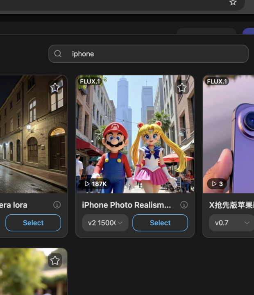Click the FLUX.1 tag on purple iPhone card
Image resolution: width=254 pixels, height=295 pixels.
tap(217, 82)
